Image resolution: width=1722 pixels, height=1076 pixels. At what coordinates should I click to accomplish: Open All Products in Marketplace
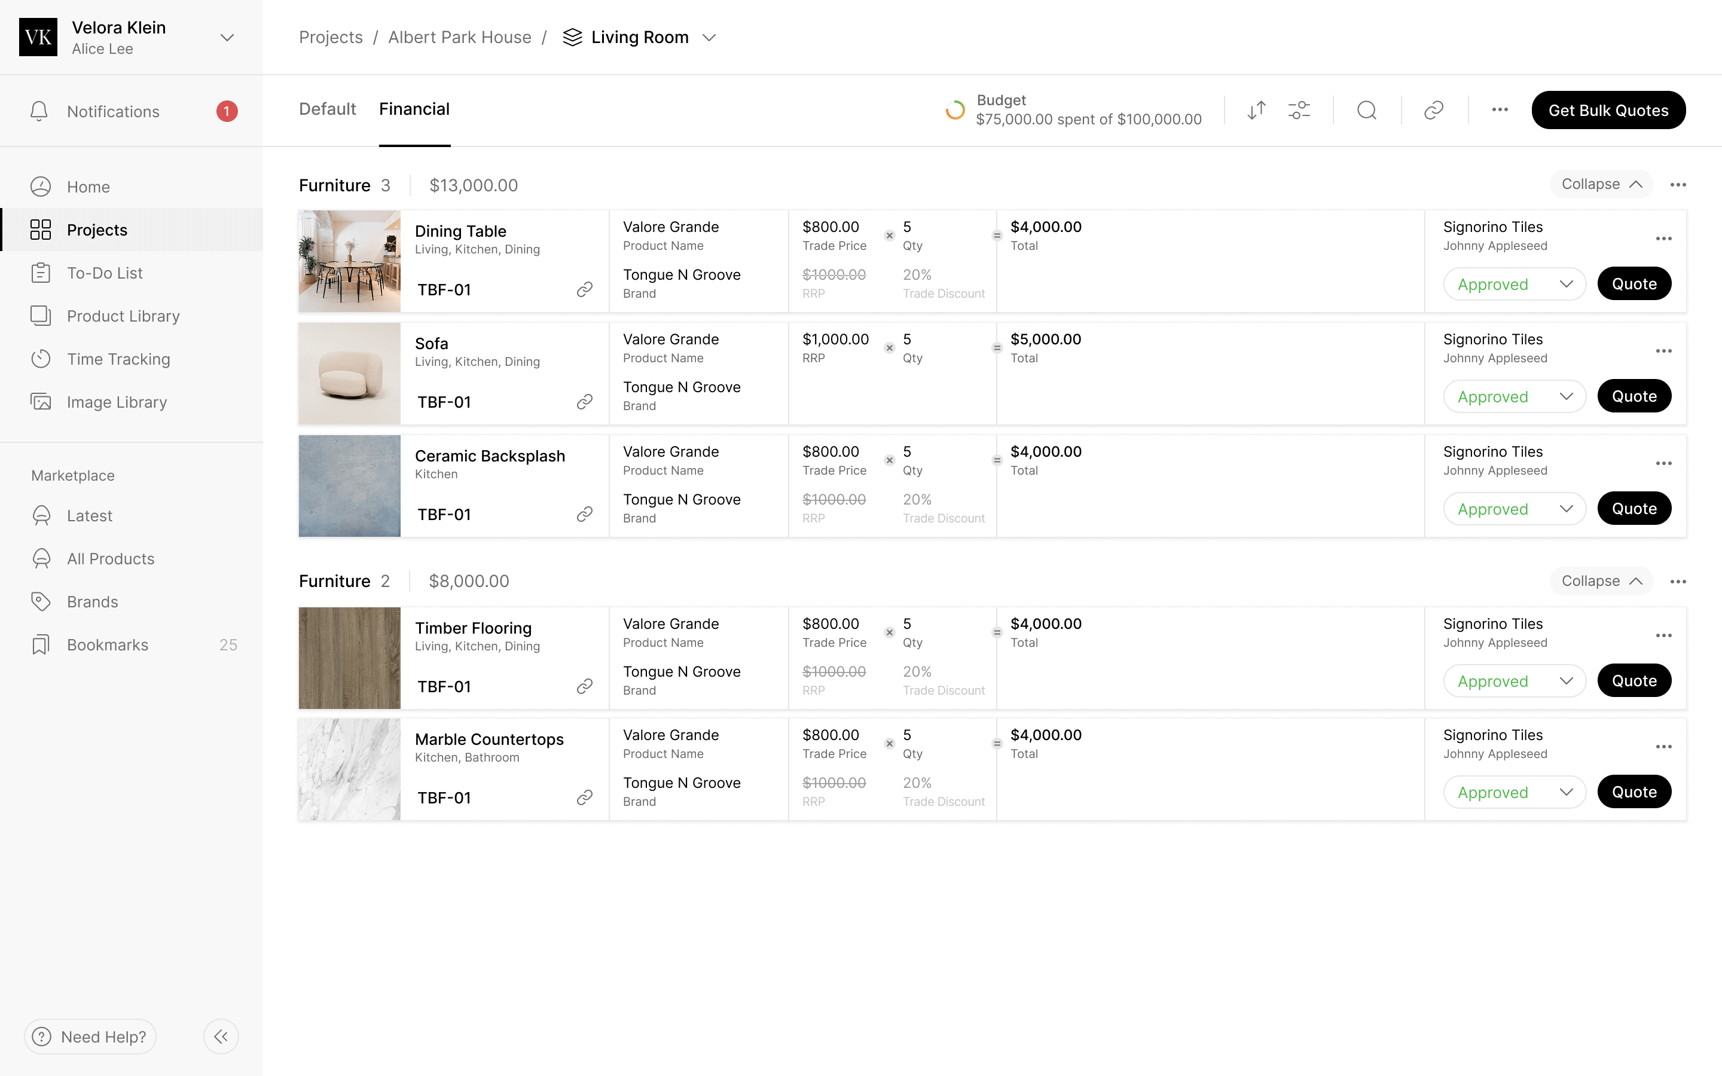click(x=132, y=559)
